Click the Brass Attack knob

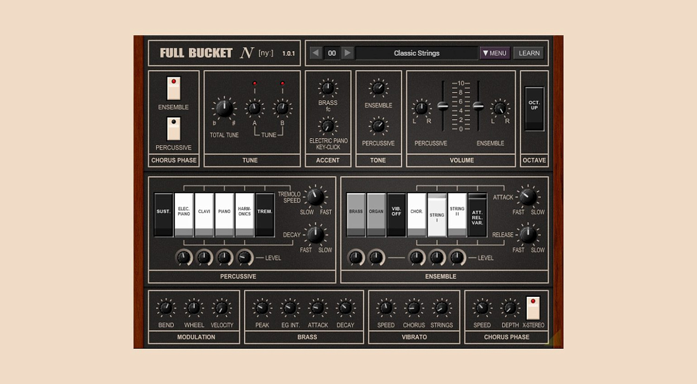[318, 308]
